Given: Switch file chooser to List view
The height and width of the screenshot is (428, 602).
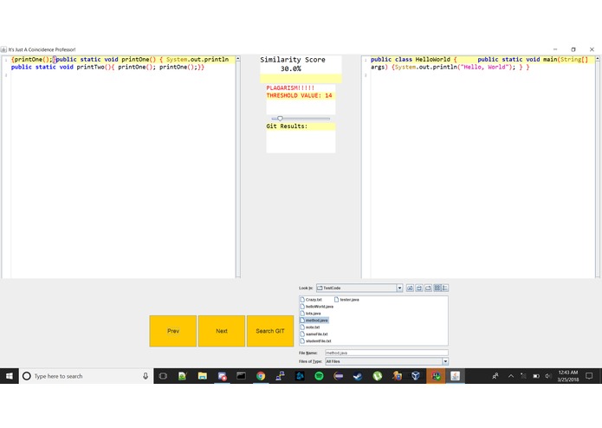Looking at the screenshot, I should 437,288.
